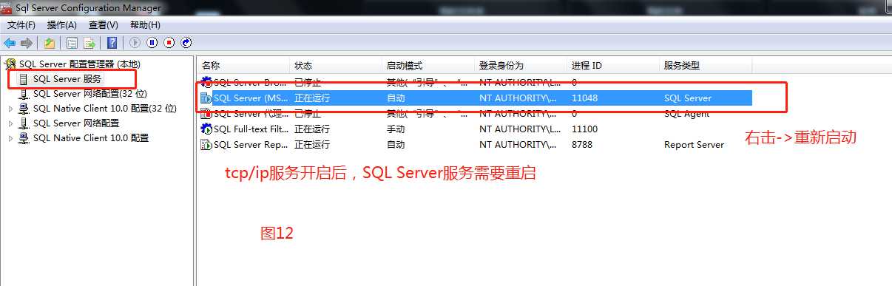Click 手动 start mode of Full-text Filter row

pos(396,129)
